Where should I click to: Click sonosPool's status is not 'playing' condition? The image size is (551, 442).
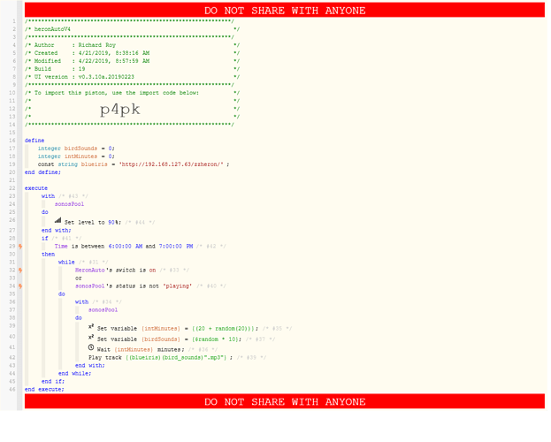click(134, 286)
